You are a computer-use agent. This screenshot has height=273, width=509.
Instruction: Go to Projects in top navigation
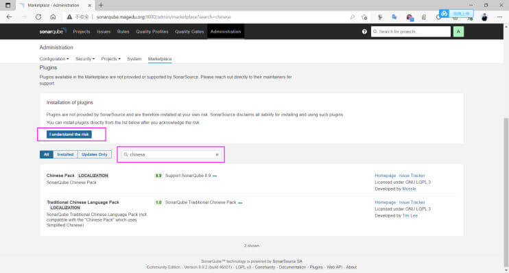pos(82,32)
